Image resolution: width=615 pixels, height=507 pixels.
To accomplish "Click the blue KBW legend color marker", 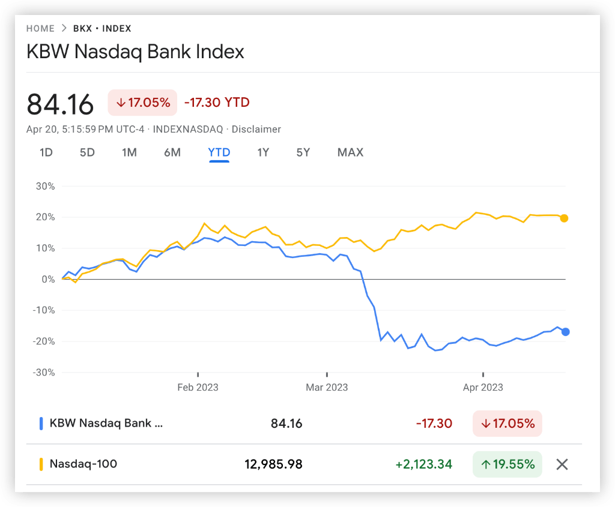I will [x=41, y=423].
